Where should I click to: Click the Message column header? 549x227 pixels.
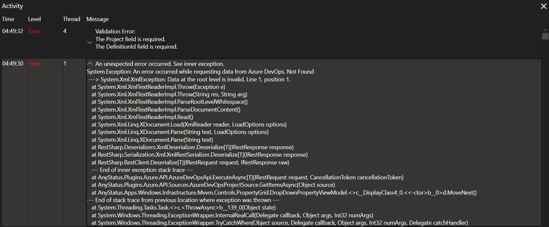(97, 19)
